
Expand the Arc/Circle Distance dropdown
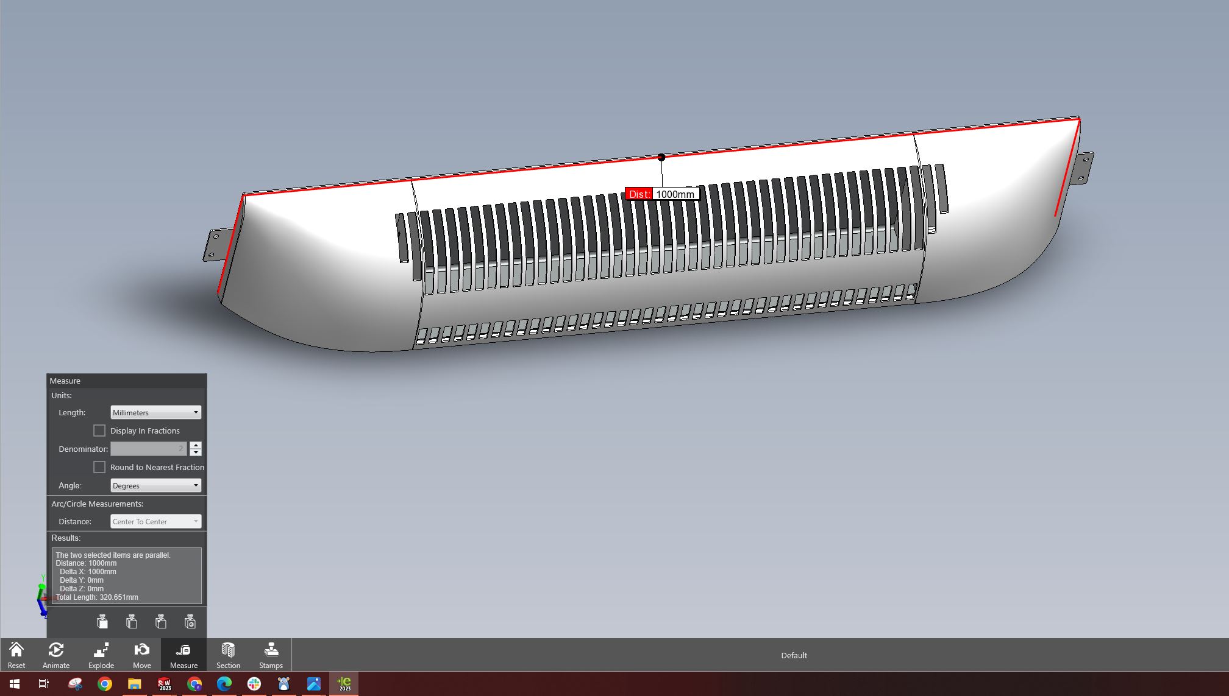(156, 521)
